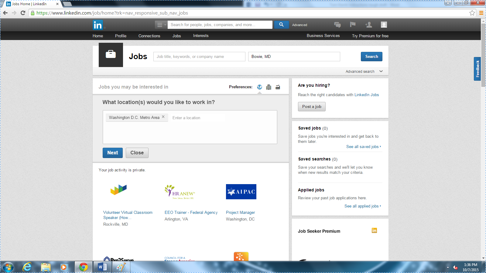The image size is (486, 273).
Task: Click the Advanced search link in header
Action: click(x=299, y=25)
